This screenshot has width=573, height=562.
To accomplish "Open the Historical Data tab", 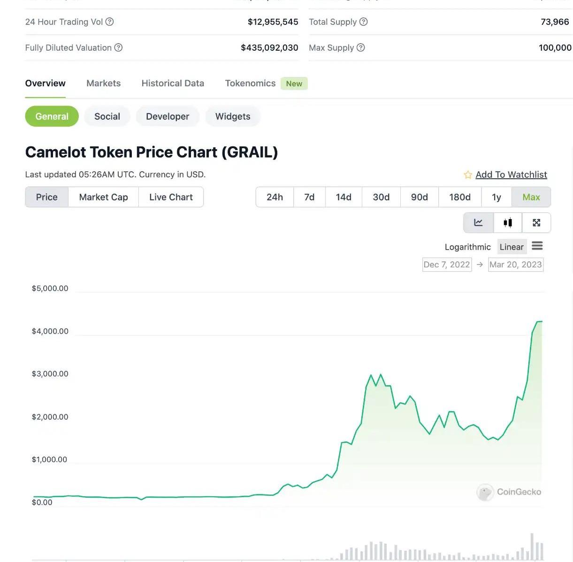I will 173,83.
